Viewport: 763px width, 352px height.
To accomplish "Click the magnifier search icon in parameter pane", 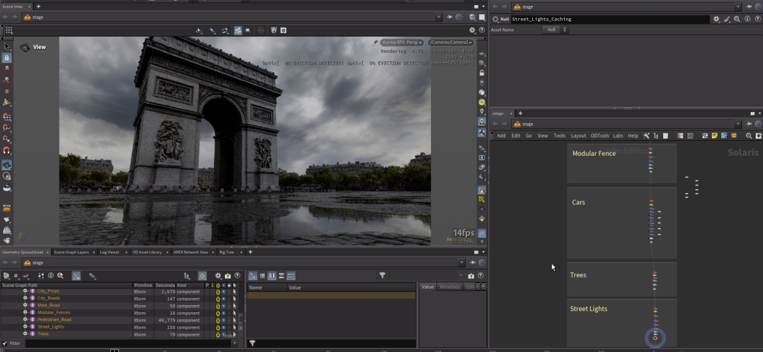I will click(x=737, y=20).
